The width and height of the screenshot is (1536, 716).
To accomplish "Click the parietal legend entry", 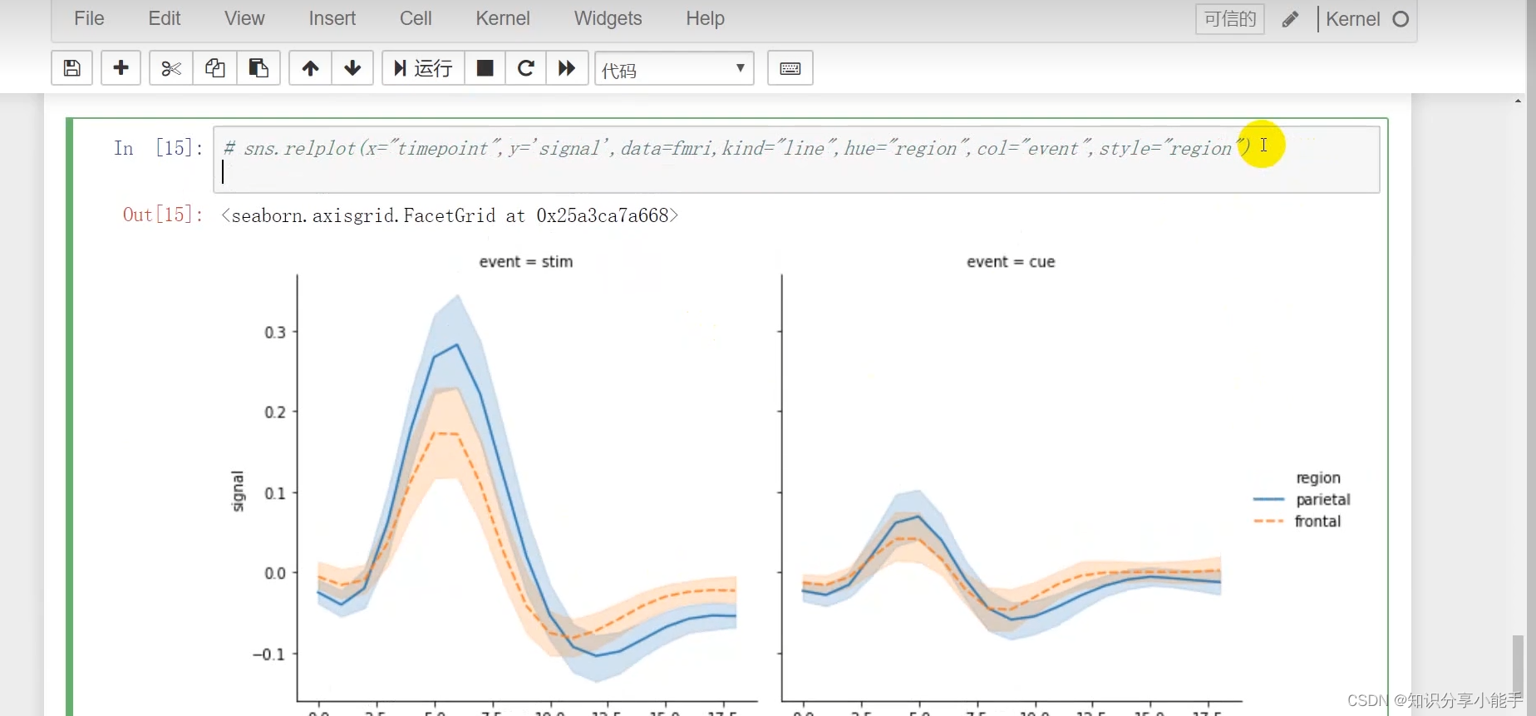I will pos(1302,499).
